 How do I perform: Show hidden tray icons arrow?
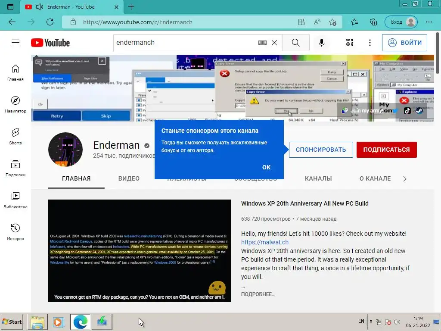point(371,322)
